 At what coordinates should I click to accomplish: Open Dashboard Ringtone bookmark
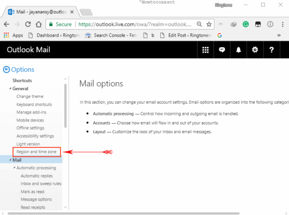[x=54, y=35]
